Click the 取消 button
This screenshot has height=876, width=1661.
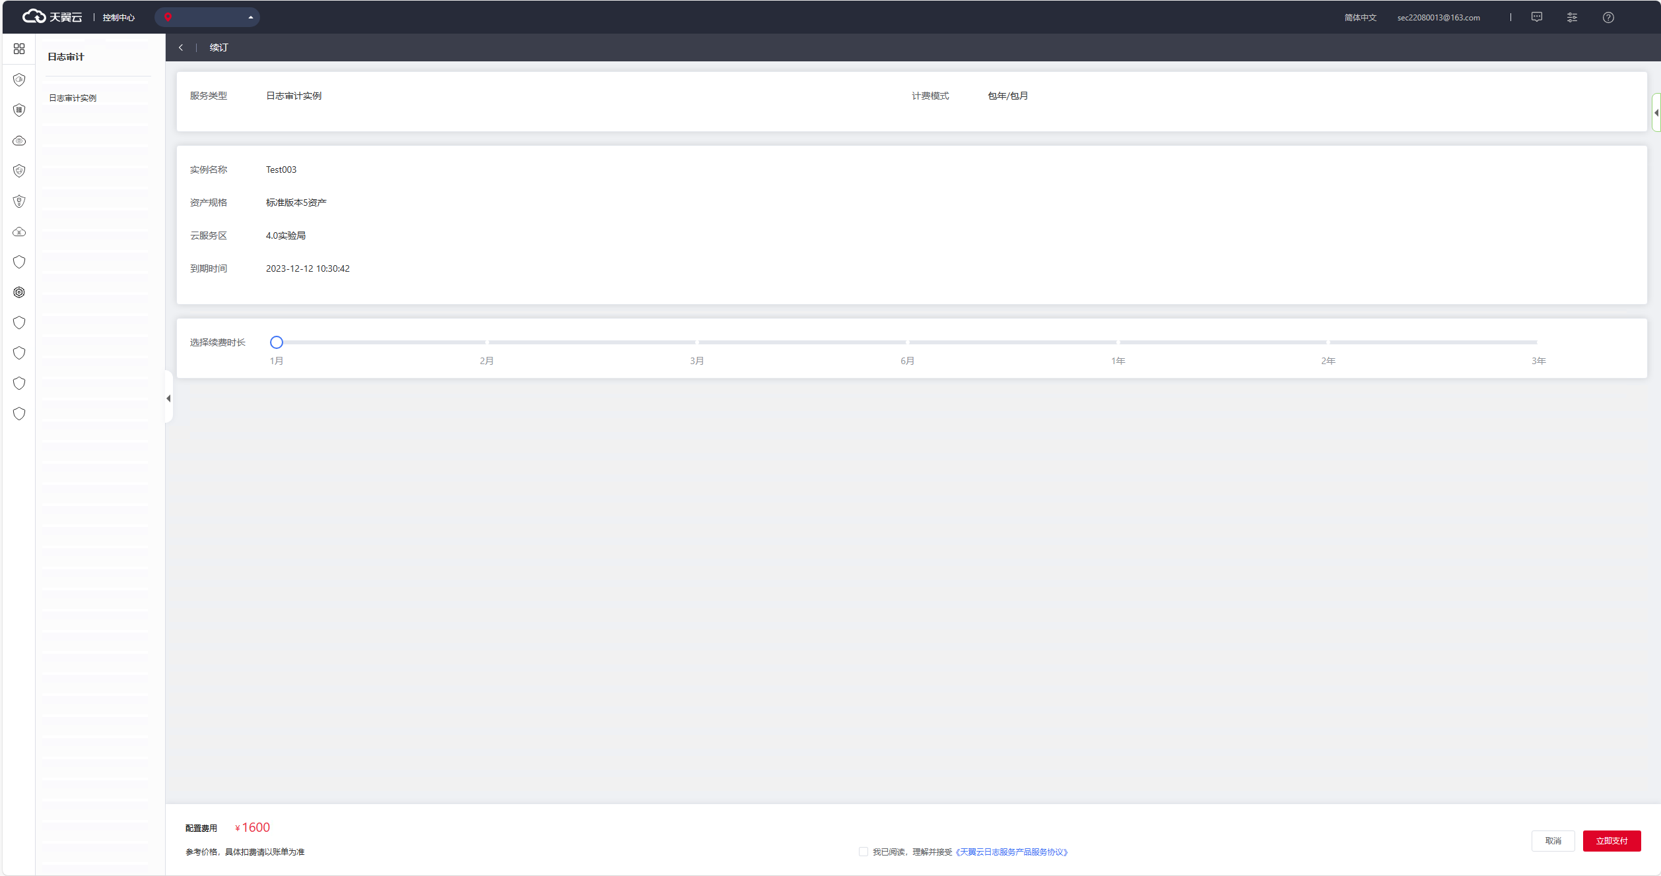pyautogui.click(x=1553, y=840)
